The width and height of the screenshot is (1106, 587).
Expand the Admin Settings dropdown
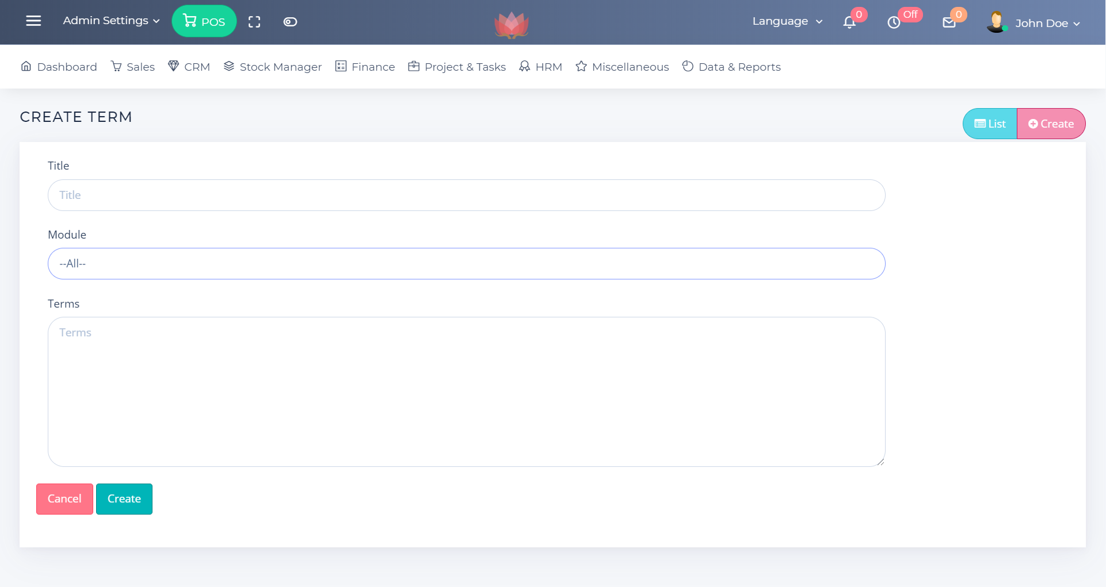[111, 21]
